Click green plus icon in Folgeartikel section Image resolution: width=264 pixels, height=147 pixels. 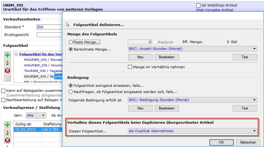(x=7, y=55)
